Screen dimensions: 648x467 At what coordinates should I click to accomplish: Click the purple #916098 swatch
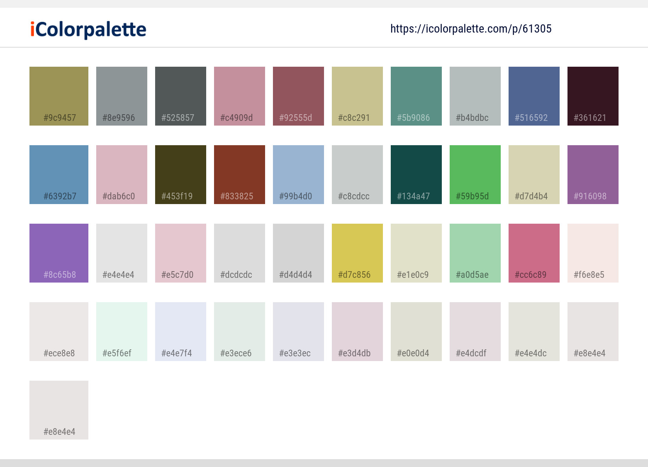[593, 174]
